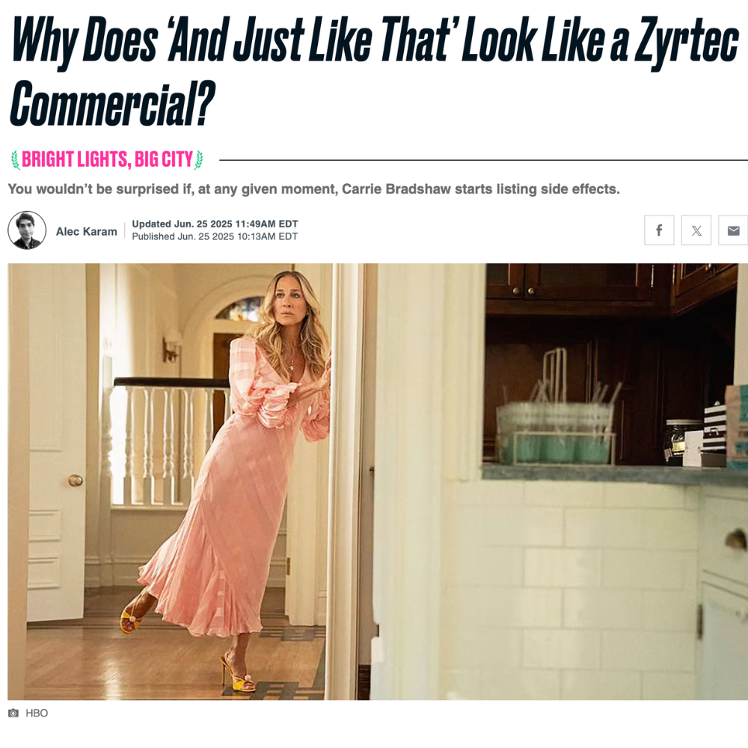Open the hero photo of Carrie in pink dress
748x748 pixels.
tap(378, 482)
